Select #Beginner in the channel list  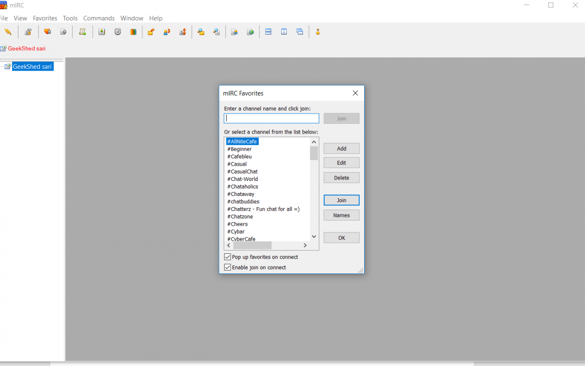point(239,149)
